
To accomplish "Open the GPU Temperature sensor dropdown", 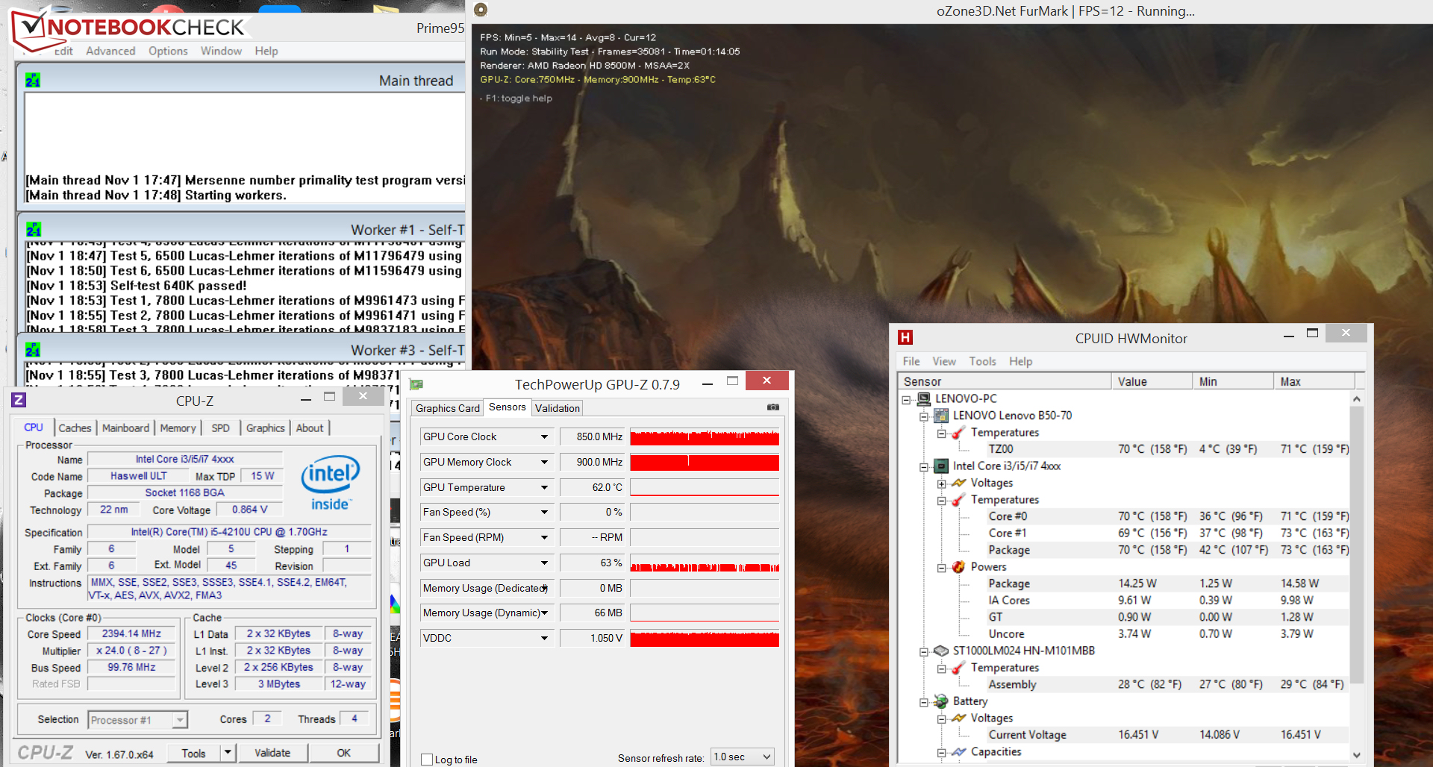I will (x=544, y=488).
